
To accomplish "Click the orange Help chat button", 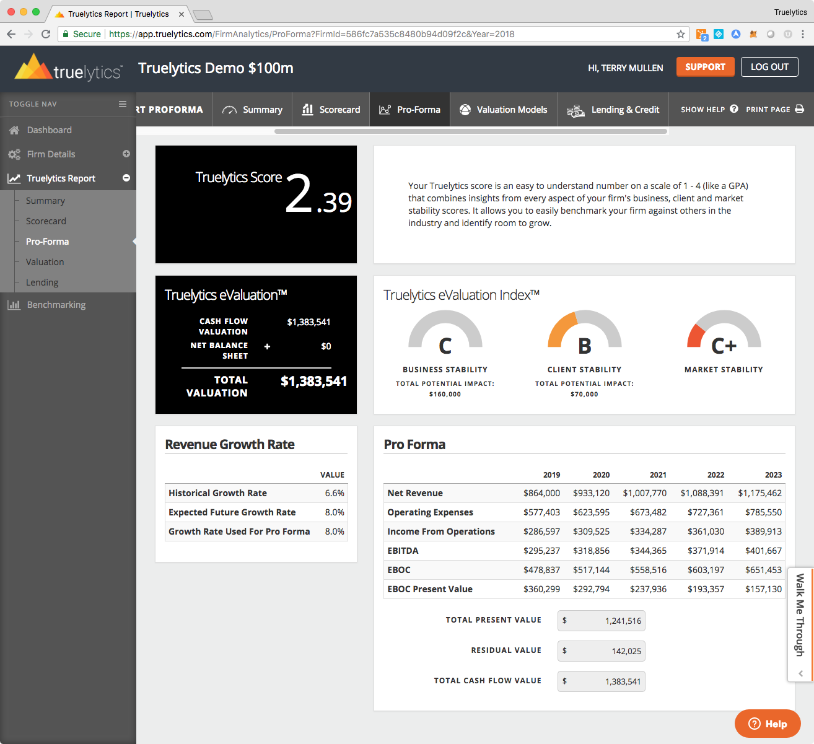I will point(768,724).
